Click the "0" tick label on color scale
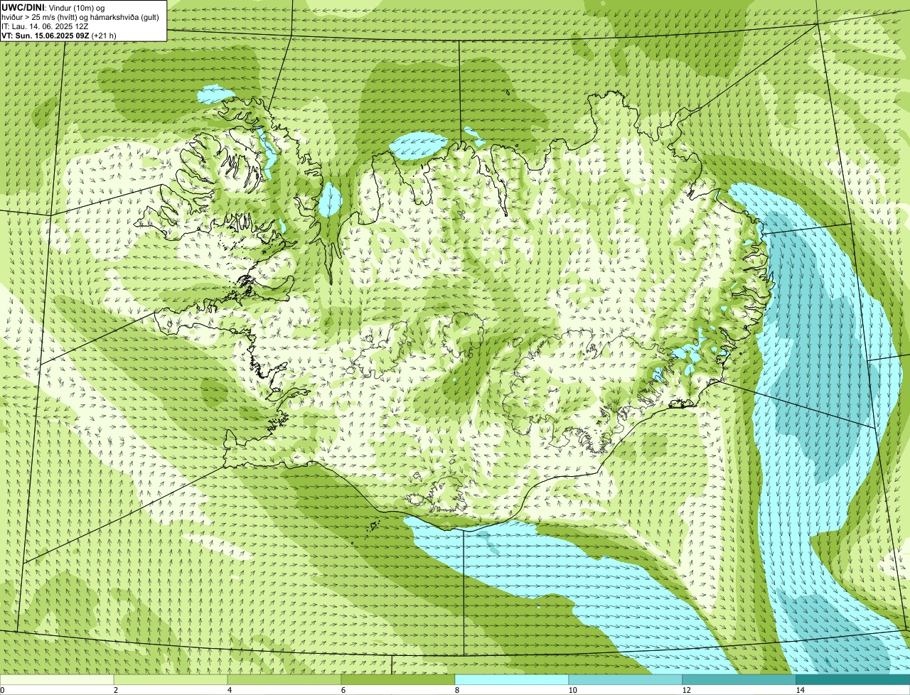910x695 pixels. (x=2, y=690)
